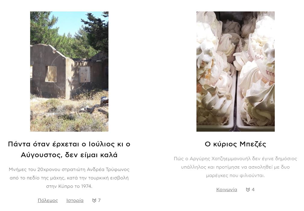Open the Ιστορία tag
The image size is (304, 211).
point(75,200)
